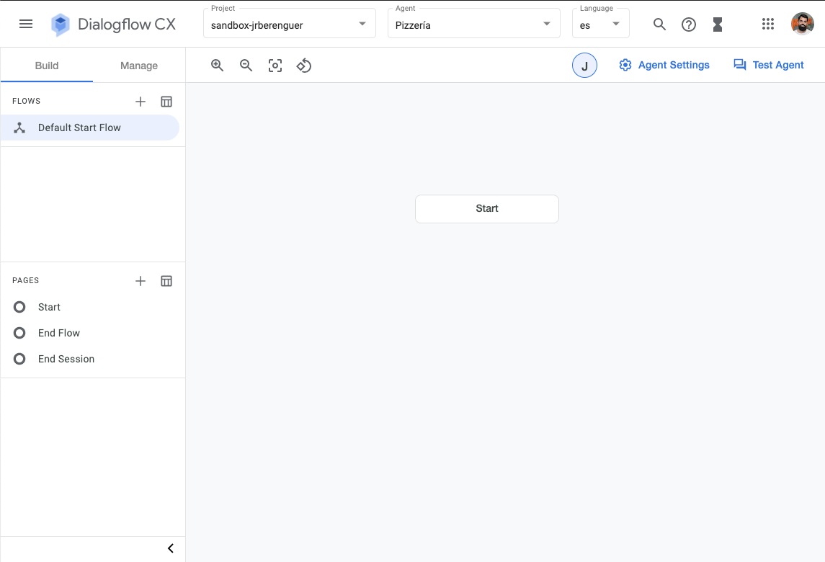Change the language using the es dropdown

pyautogui.click(x=616, y=23)
